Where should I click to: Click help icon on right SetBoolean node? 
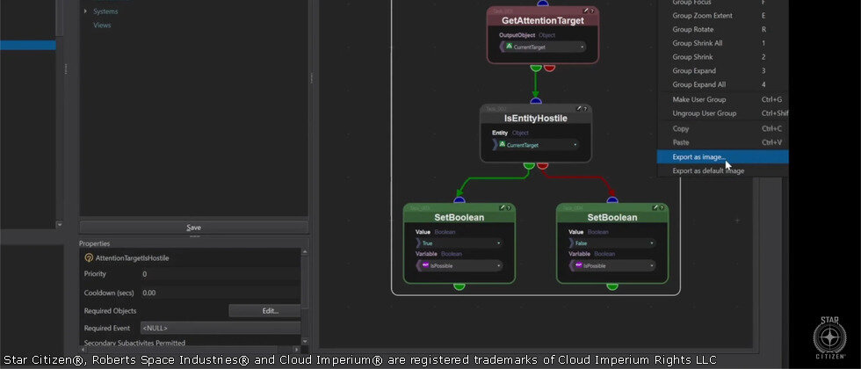(x=663, y=207)
